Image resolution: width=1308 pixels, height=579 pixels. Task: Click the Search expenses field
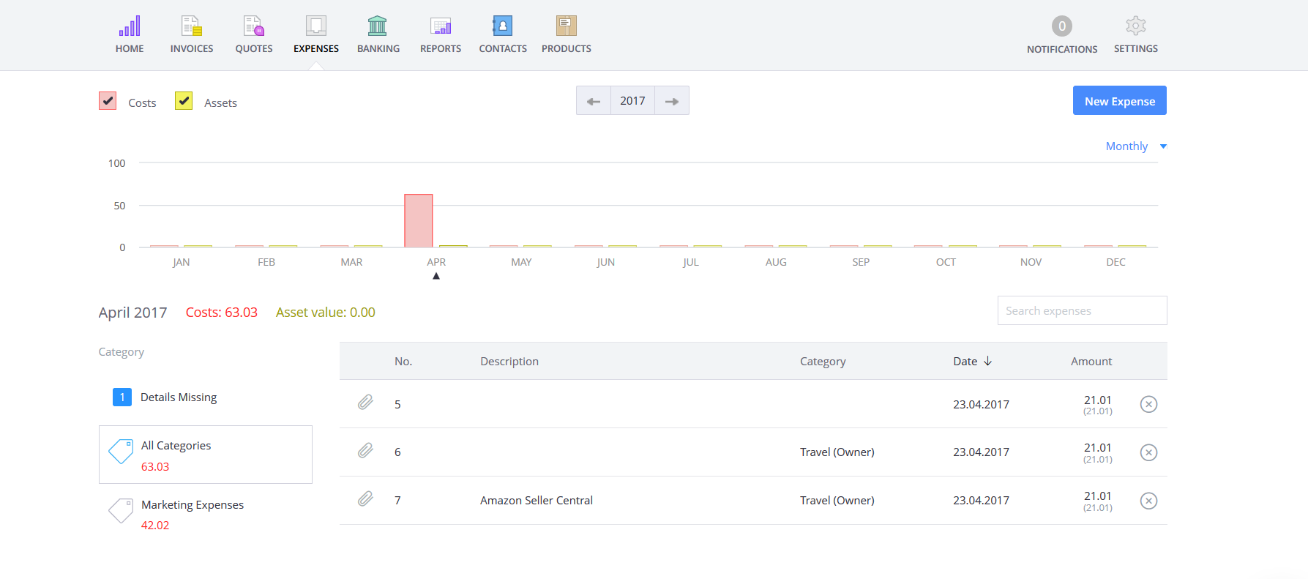tap(1083, 311)
